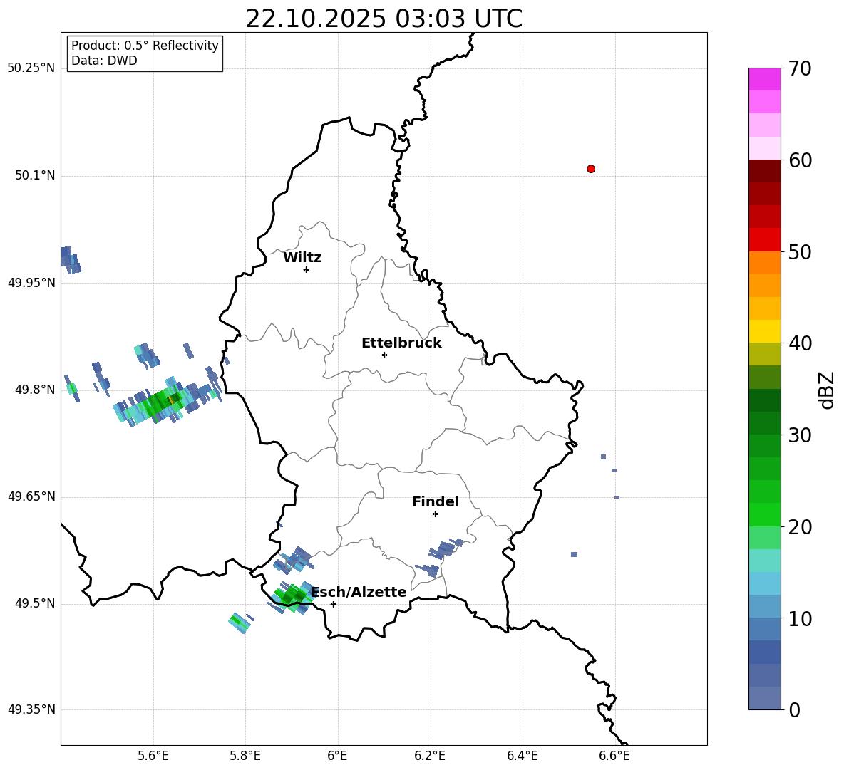The height and width of the screenshot is (770, 844).
Task: Click the cross marker at Esch/Alzette
Action: (x=333, y=604)
